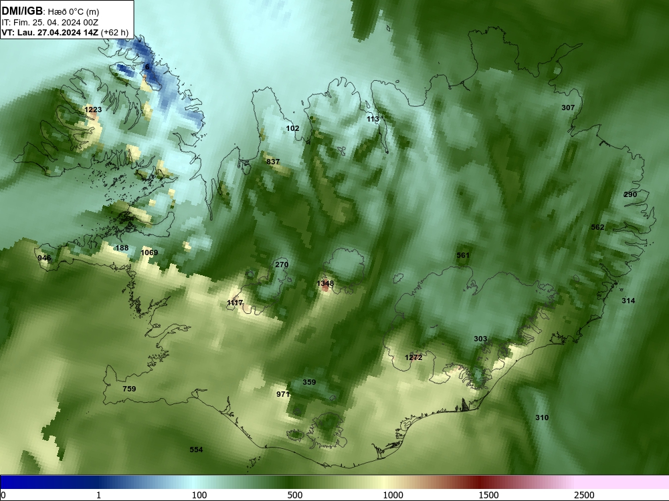Screen dimensions: 669x501
Task: Click the 1272 value near the southern glacier
Action: click(413, 357)
